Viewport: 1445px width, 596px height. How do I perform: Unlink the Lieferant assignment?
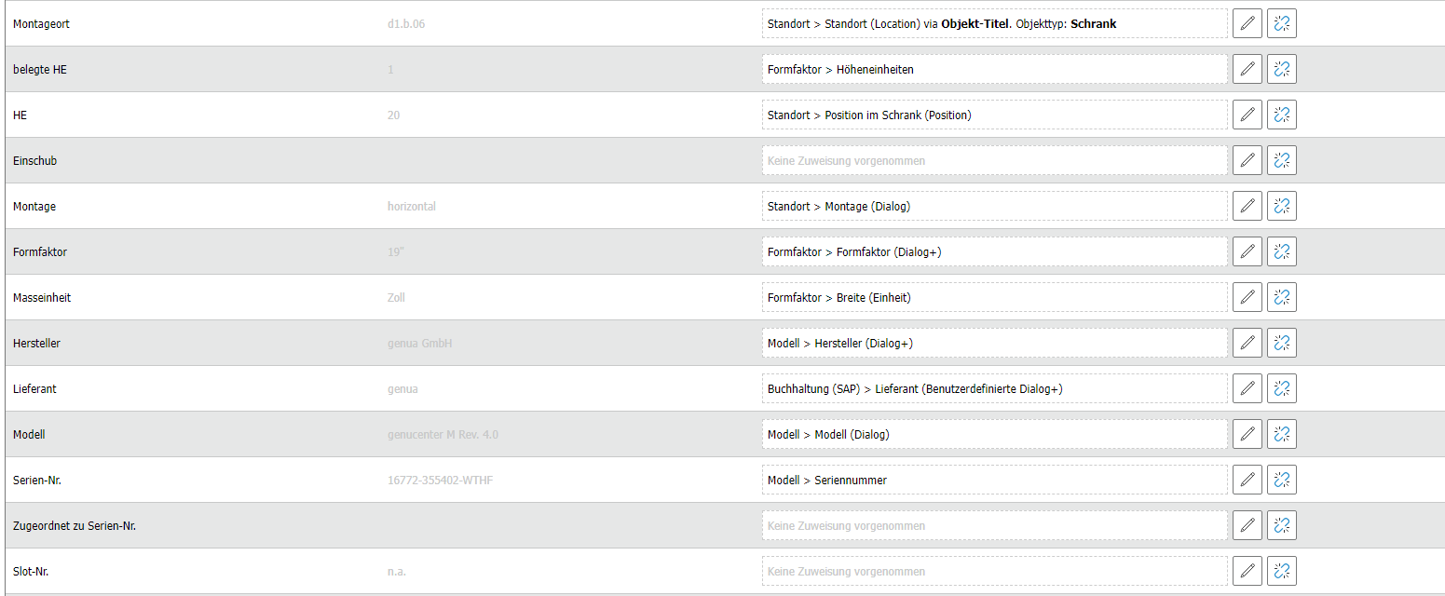1282,388
